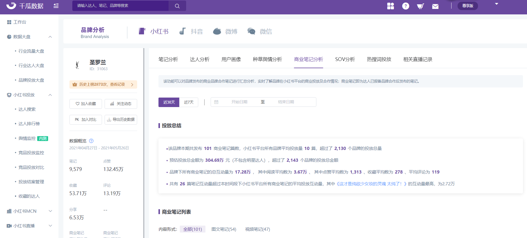This screenshot has height=238, width=527.
Task: Select the 近7天 range toggle
Action: click(189, 102)
